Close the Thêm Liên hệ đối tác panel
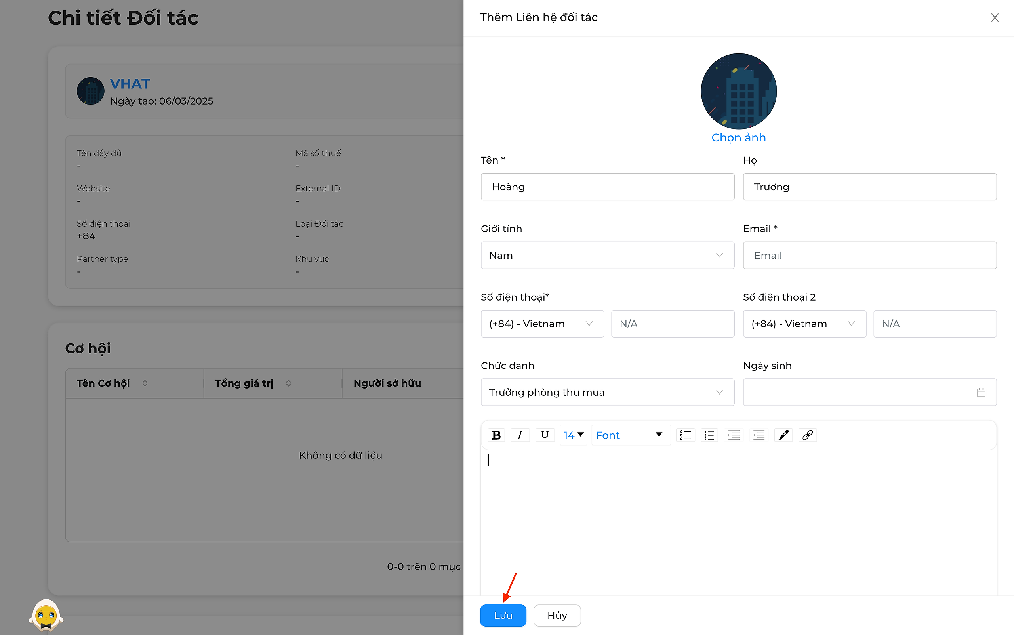 (994, 18)
